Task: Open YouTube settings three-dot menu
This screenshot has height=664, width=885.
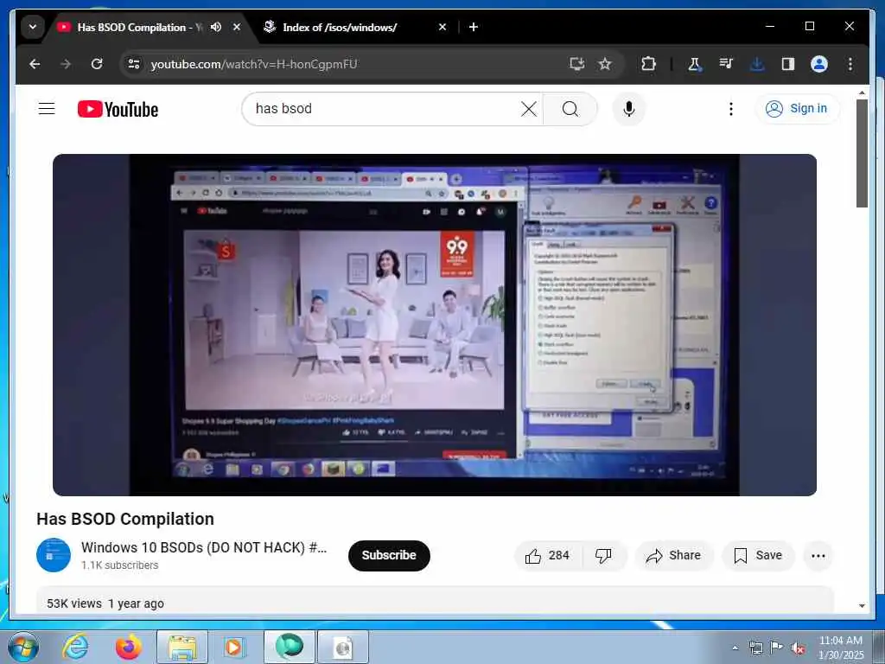Action: click(731, 108)
